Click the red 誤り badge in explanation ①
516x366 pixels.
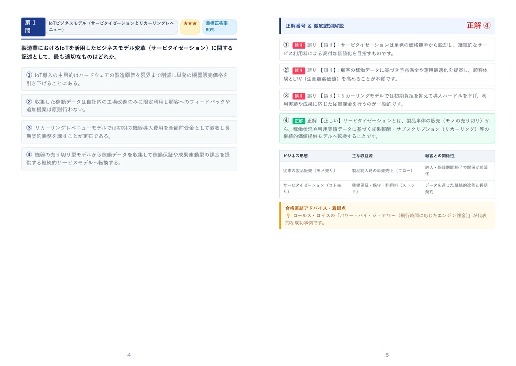(x=298, y=45)
